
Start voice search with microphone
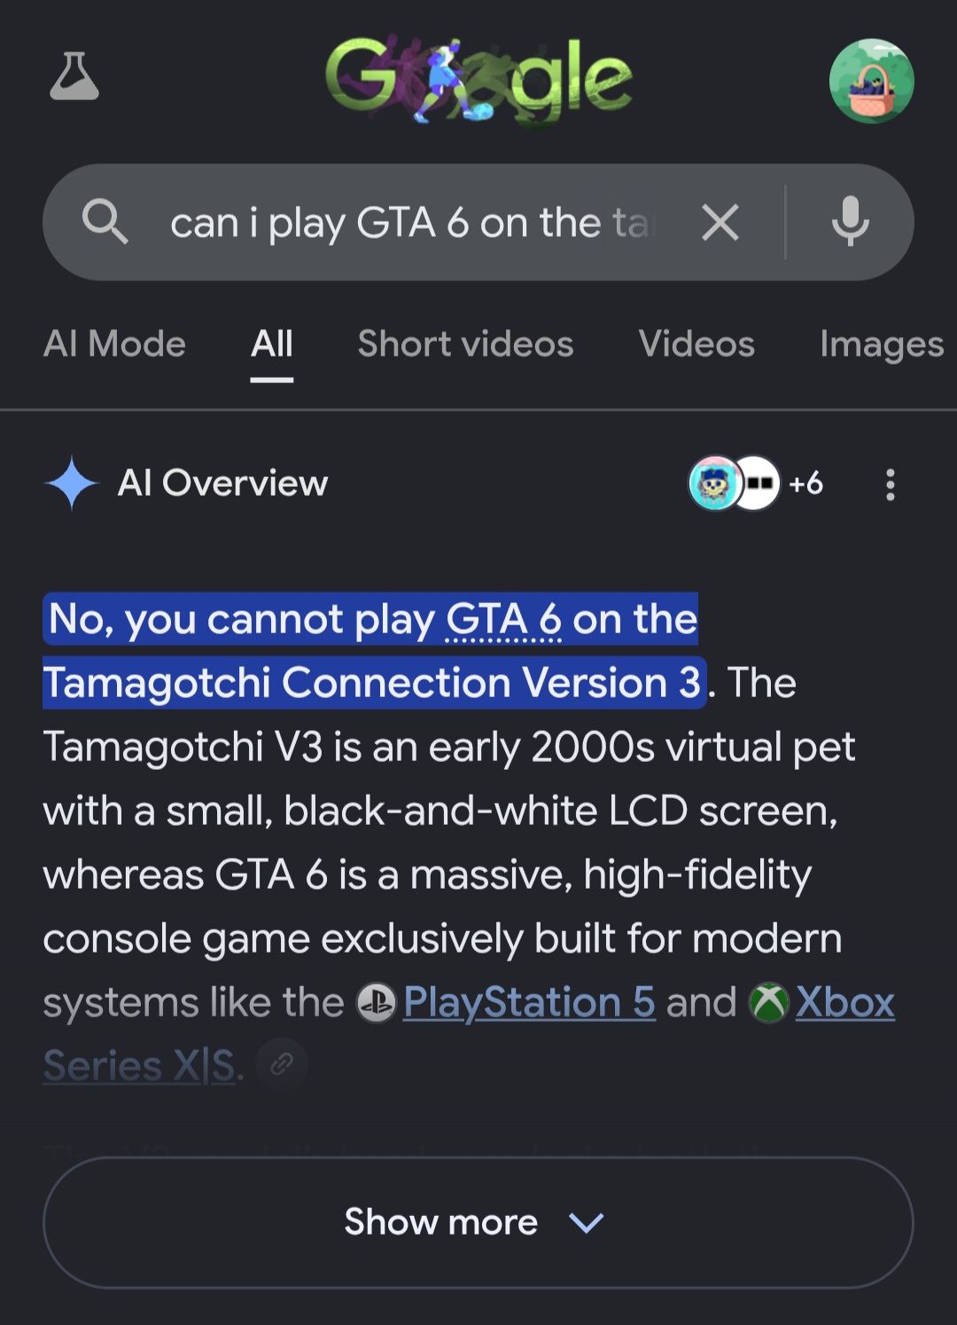851,222
